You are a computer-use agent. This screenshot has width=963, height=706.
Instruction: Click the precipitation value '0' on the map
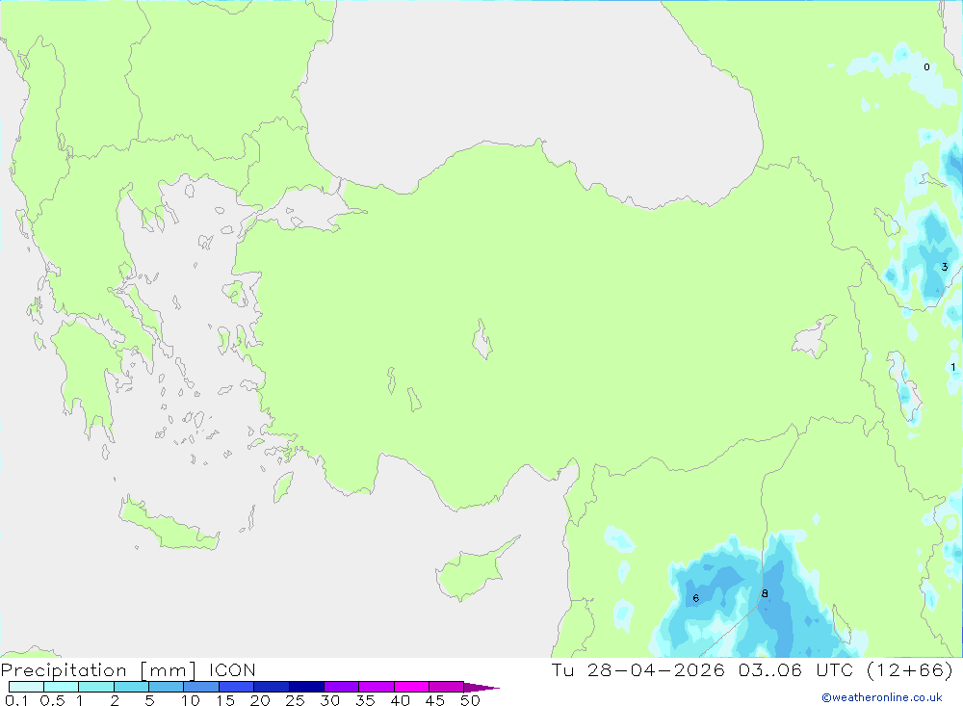(926, 67)
